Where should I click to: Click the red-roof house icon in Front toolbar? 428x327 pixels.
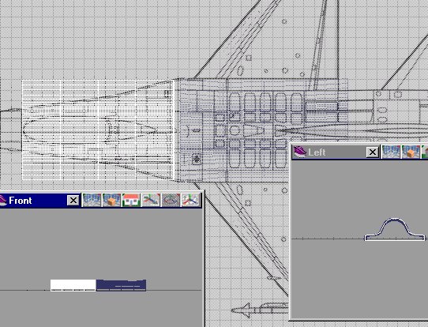click(x=131, y=200)
